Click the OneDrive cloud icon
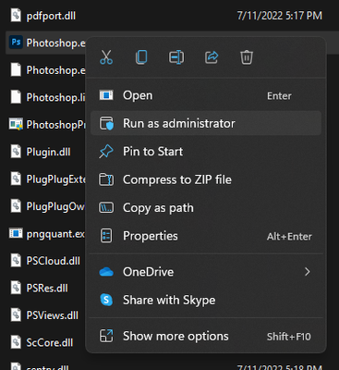This screenshot has width=339, height=370. pyautogui.click(x=106, y=272)
